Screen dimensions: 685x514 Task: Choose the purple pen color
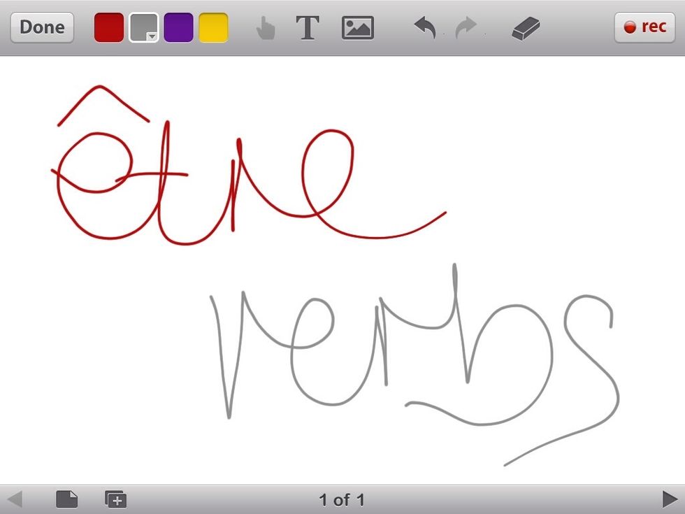(x=178, y=28)
